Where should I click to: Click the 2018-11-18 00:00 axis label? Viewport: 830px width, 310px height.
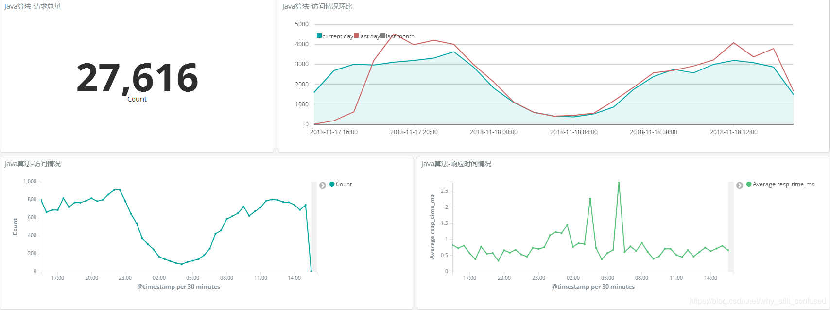click(x=494, y=132)
